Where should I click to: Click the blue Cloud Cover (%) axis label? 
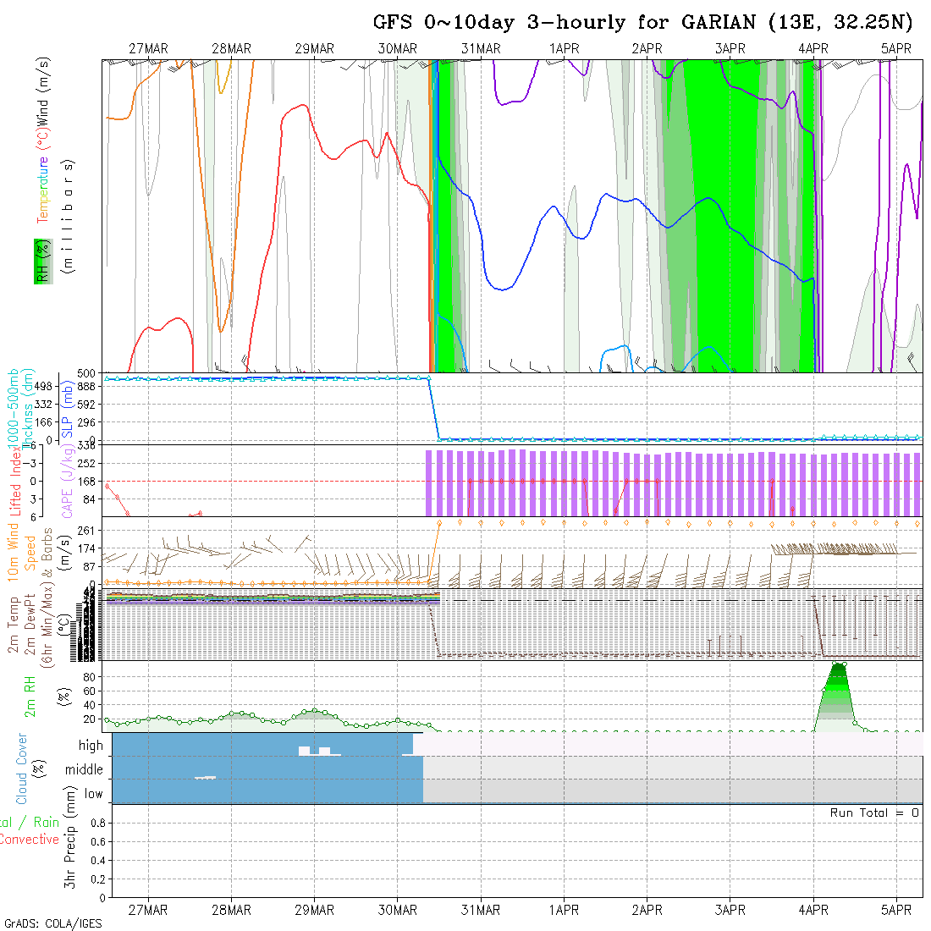click(22, 768)
